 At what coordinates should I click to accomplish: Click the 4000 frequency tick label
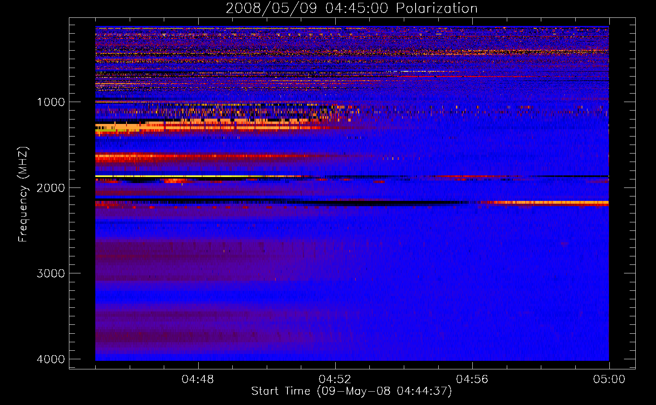coord(51,359)
